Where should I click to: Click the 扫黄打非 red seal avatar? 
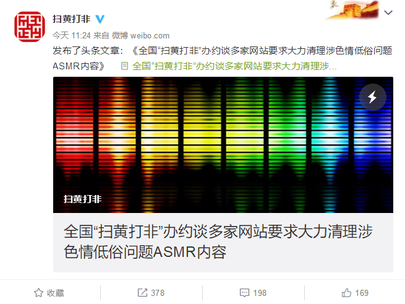coord(30,27)
